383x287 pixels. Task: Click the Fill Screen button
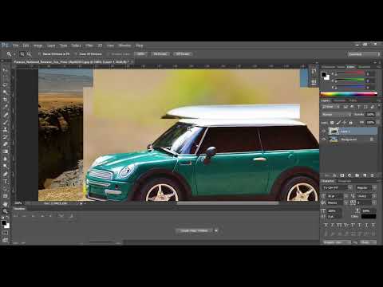coord(183,54)
